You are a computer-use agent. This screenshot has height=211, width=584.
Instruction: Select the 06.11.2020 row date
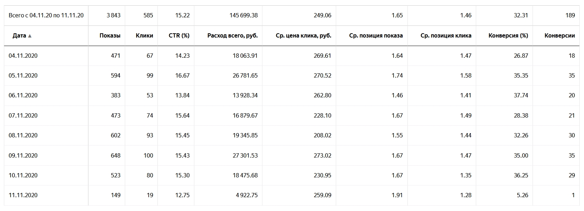[x=23, y=95]
